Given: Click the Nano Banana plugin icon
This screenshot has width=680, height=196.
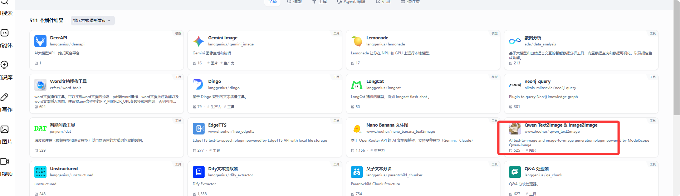Looking at the screenshot, I should coord(357,128).
